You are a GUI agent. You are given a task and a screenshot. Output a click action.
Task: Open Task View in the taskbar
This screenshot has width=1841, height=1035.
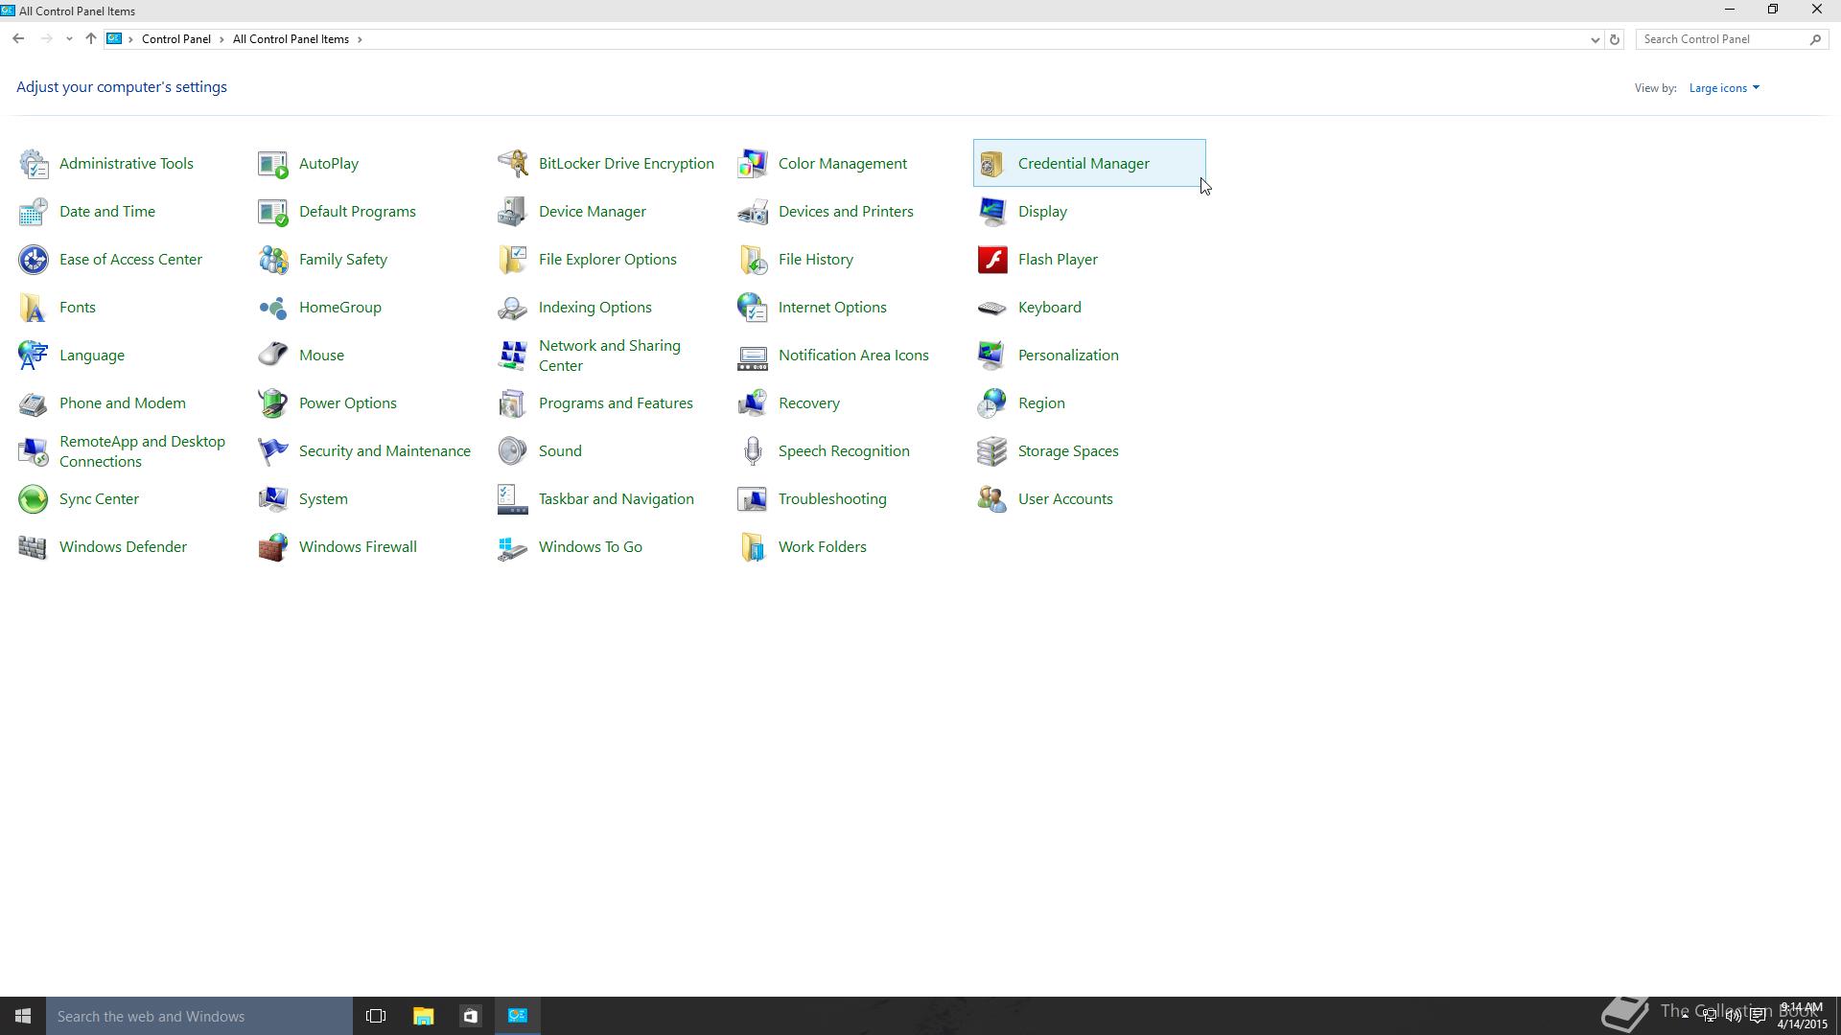tap(376, 1016)
